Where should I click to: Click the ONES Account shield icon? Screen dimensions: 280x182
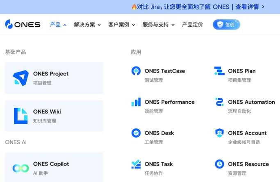click(219, 133)
